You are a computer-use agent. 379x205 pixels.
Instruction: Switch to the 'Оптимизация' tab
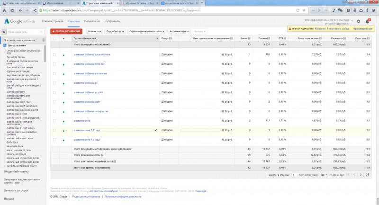click(x=92, y=21)
